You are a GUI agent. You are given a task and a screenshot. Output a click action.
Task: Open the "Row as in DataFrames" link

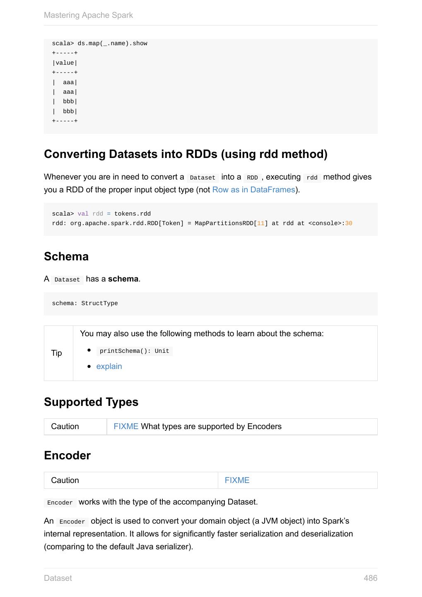click(x=253, y=190)
